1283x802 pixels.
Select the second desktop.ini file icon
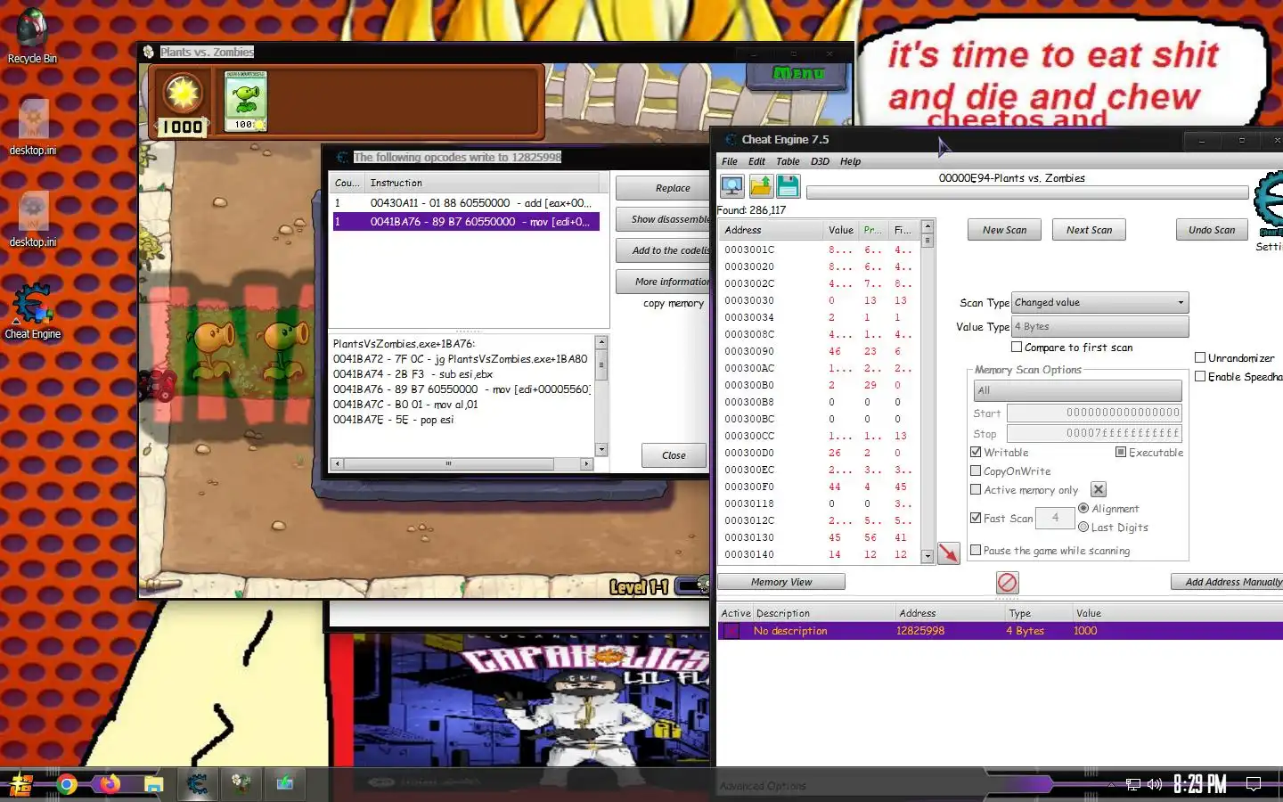pos(33,219)
